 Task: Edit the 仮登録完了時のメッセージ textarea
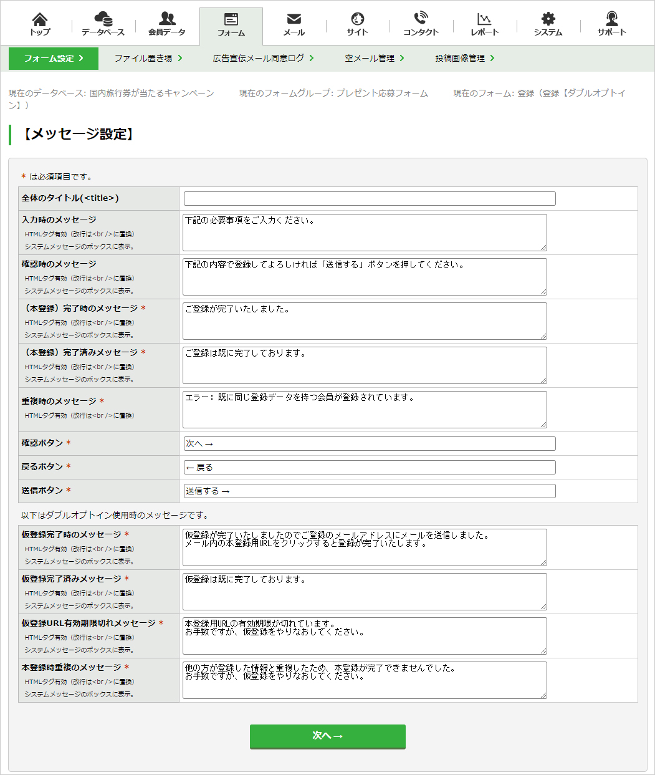(x=365, y=547)
